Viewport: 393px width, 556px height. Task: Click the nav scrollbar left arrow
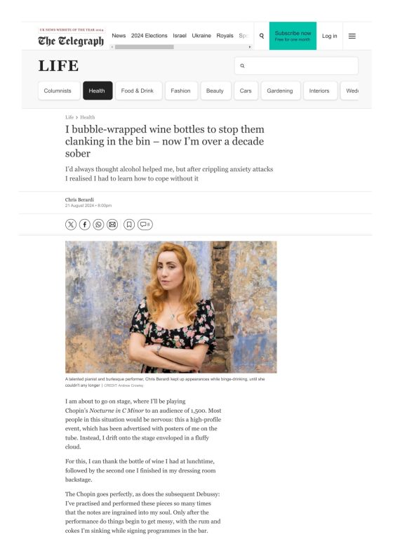click(112, 47)
